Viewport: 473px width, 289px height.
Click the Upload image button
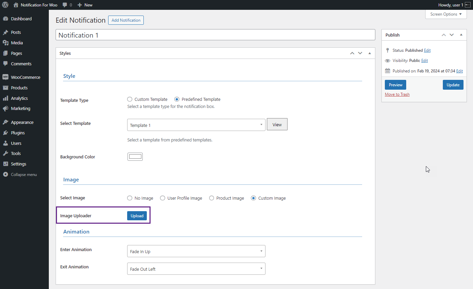(137, 216)
